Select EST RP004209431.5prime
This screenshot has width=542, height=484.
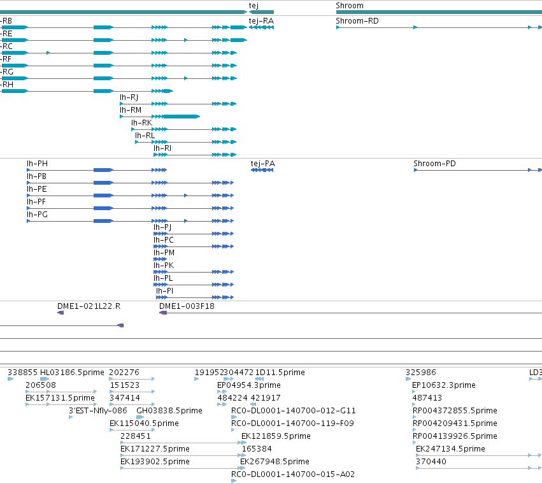pyautogui.click(x=455, y=424)
